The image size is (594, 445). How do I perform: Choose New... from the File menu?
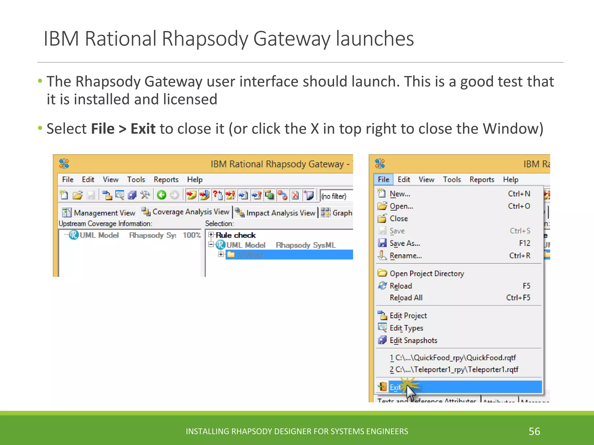click(459, 194)
